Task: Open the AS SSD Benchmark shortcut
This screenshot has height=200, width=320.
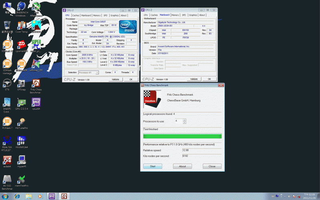Action: tap(7, 182)
